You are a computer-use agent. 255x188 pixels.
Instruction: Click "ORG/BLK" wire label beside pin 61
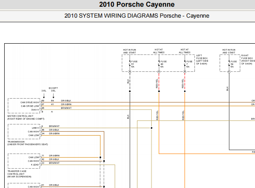(x=54, y=185)
